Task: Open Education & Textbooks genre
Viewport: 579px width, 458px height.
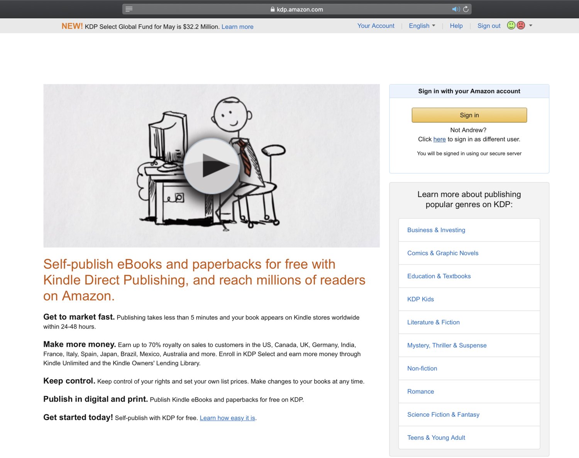Action: pos(469,276)
